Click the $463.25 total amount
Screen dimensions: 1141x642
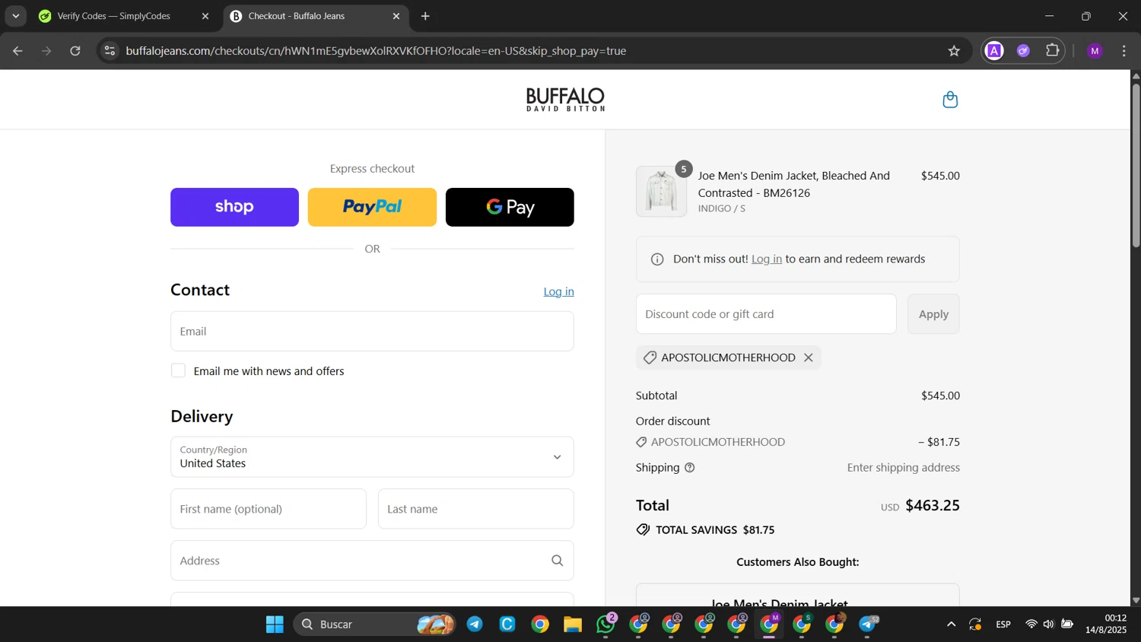tap(933, 506)
